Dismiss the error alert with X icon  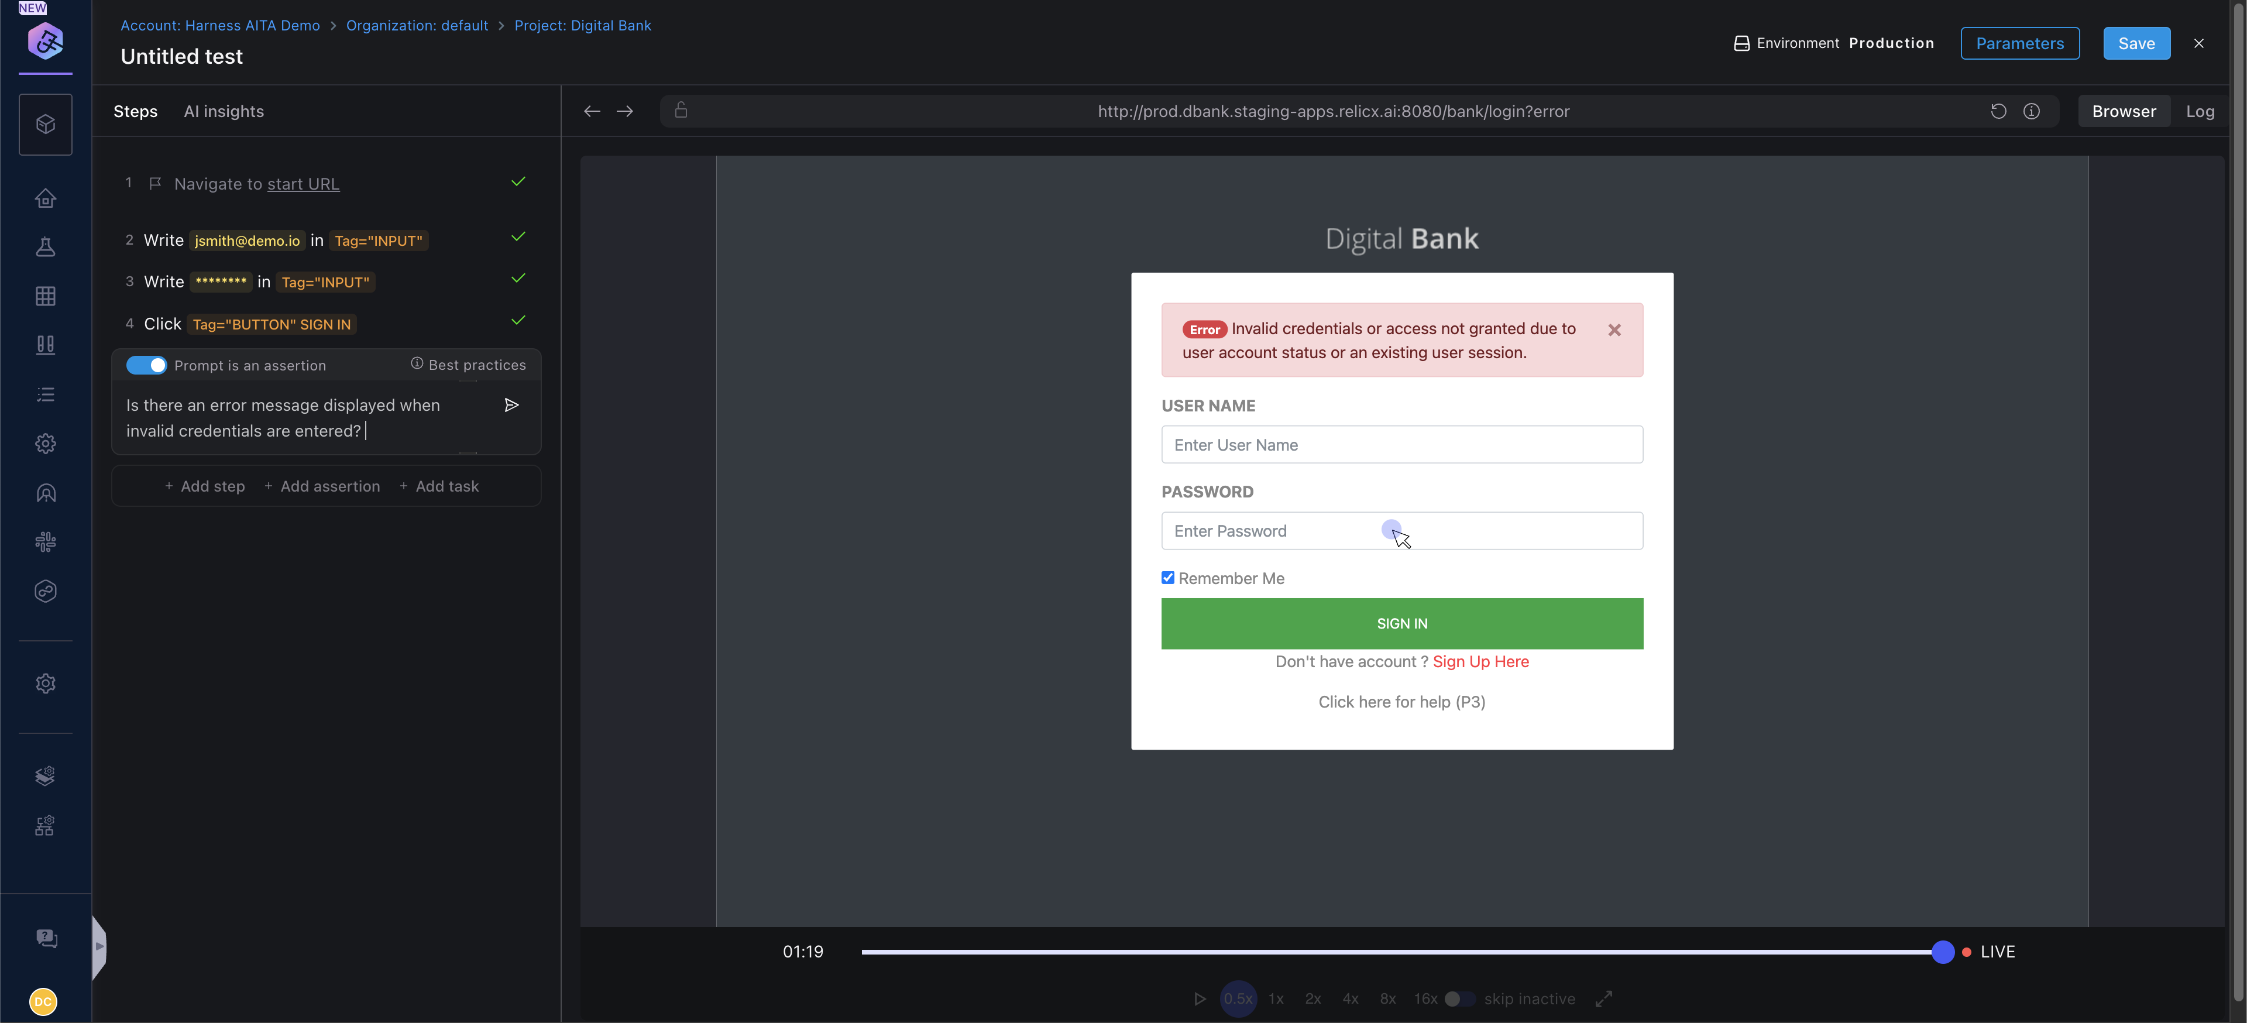tap(1614, 329)
